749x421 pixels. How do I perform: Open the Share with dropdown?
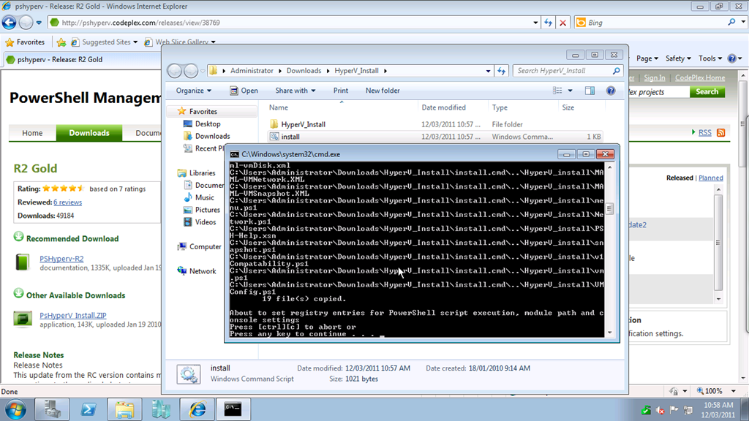pyautogui.click(x=295, y=91)
